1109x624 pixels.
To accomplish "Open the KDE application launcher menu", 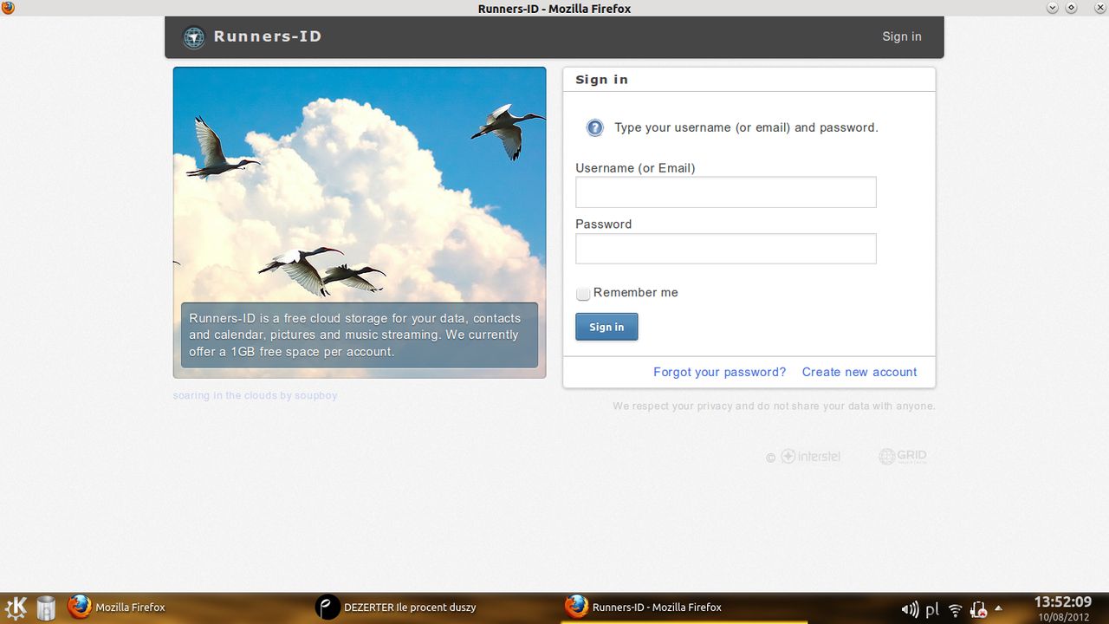I will tap(16, 608).
